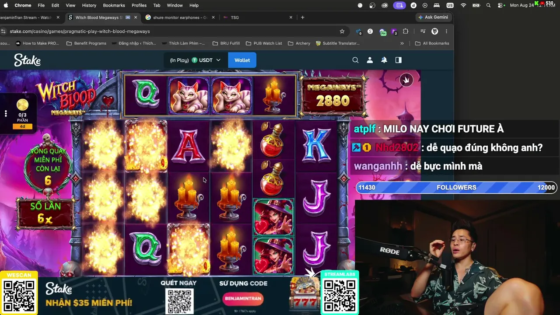View site information icon in address bar
The image size is (560, 315).
3,31
